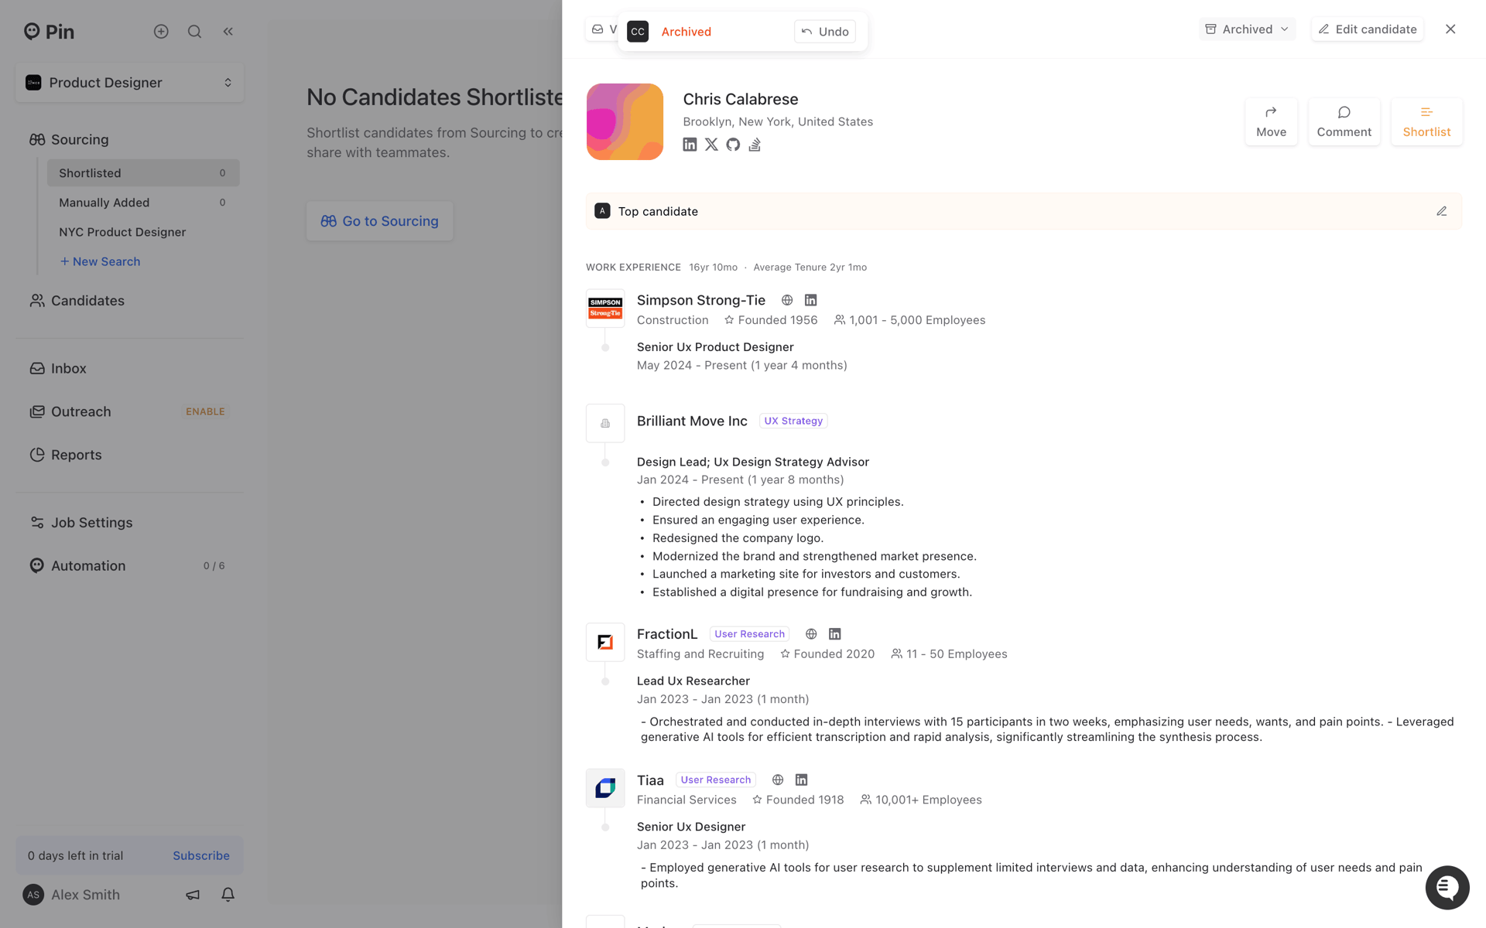
Task: Click Chris Calabrese's profile avatar
Action: coord(625,122)
